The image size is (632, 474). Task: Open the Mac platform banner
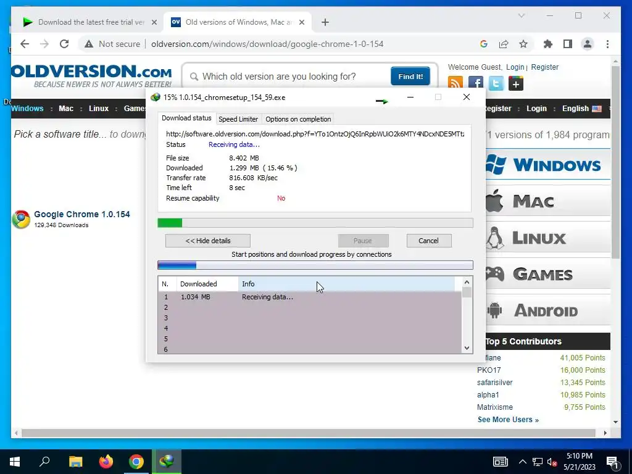[547, 201]
